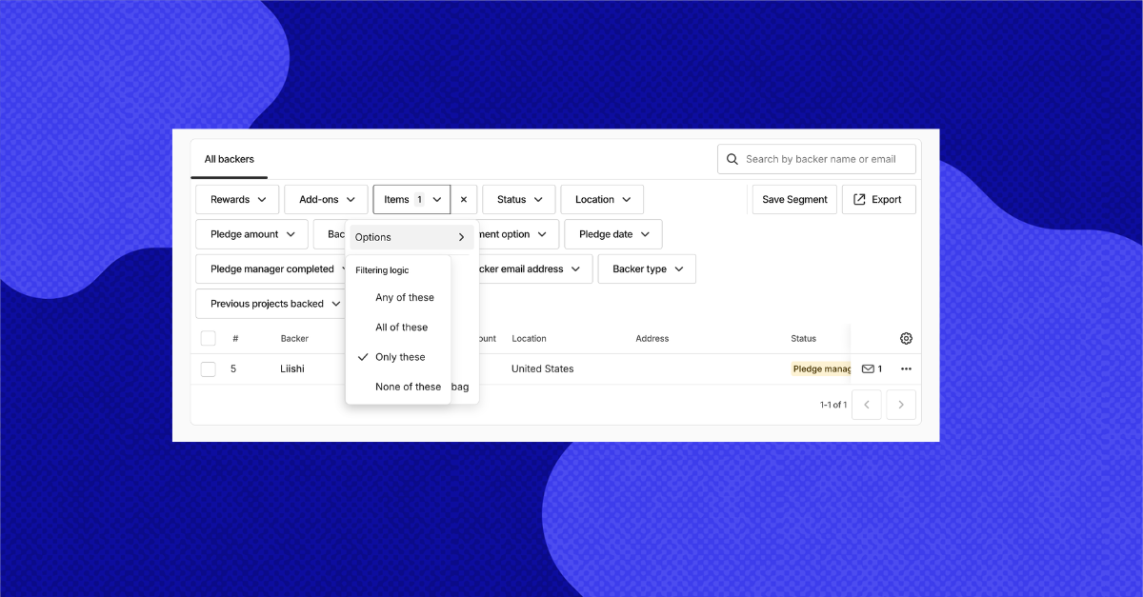Screen dimensions: 1143x597
Task: Open the three-dot row menu for Liishi
Action: [906, 368]
